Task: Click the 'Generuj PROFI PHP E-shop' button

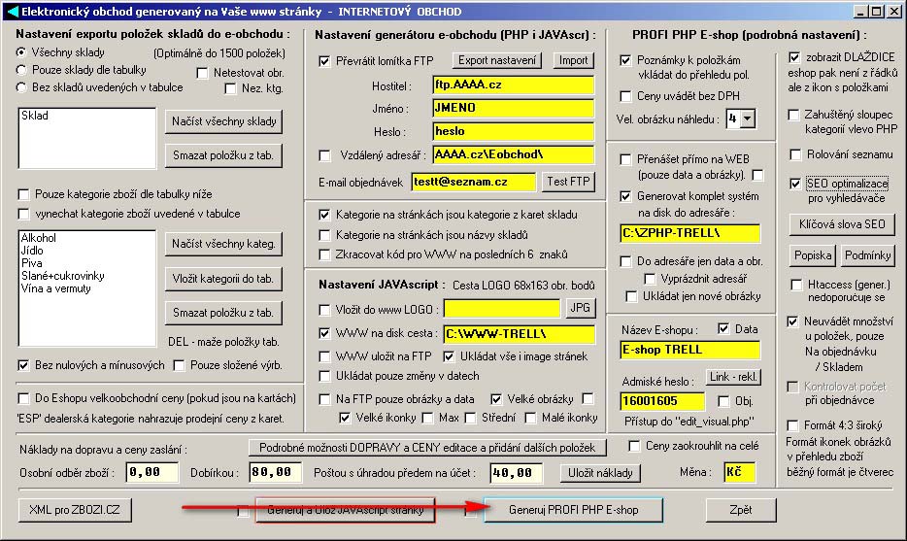Action: pyautogui.click(x=573, y=510)
